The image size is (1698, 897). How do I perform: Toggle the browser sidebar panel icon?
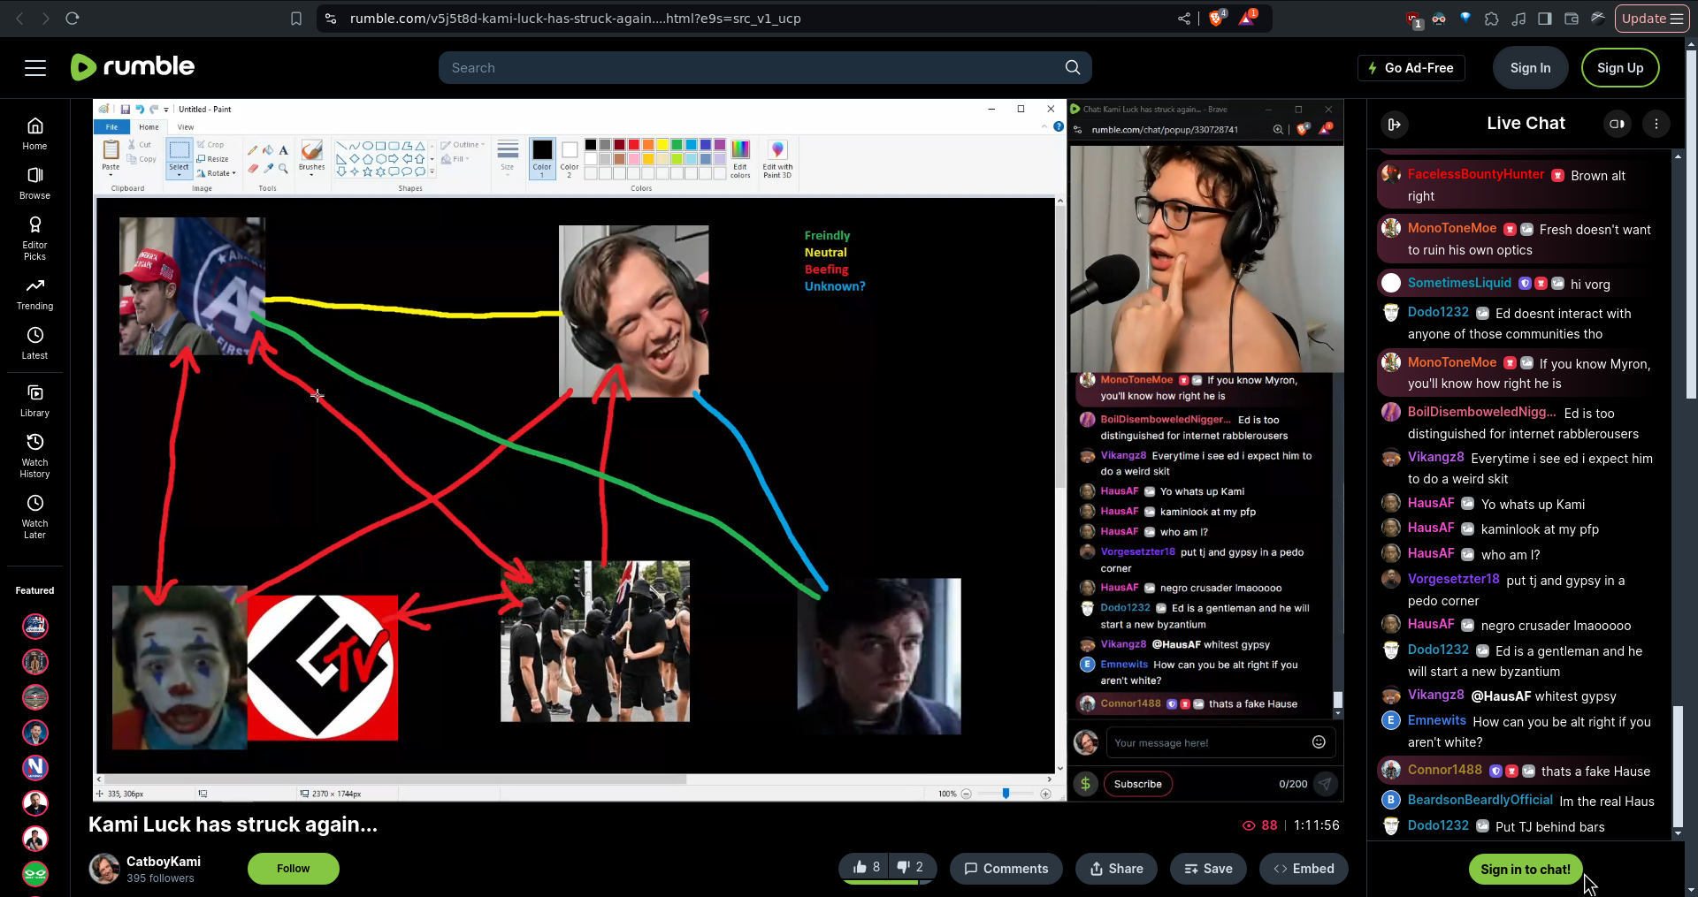pyautogui.click(x=1545, y=18)
